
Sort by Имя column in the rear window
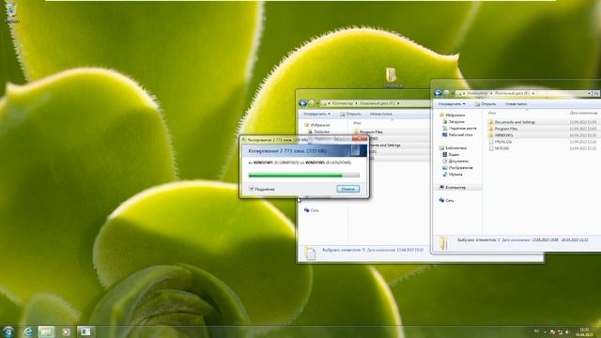coord(357,123)
